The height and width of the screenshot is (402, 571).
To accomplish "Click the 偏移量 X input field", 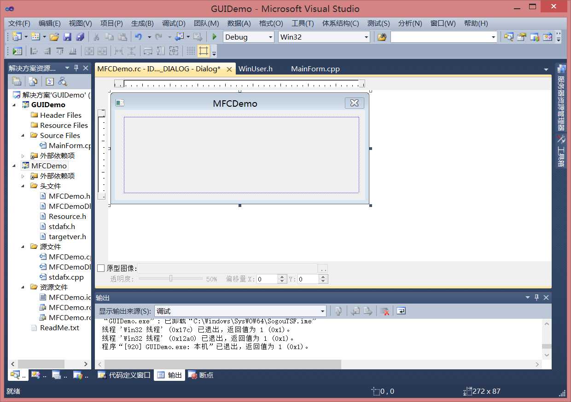I will [x=267, y=279].
